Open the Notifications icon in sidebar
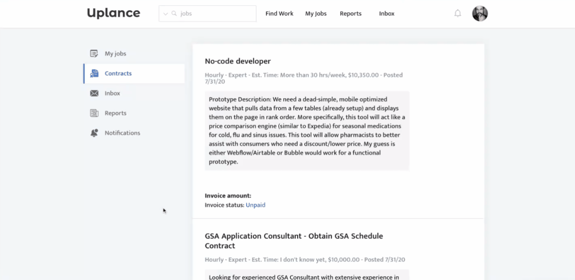This screenshot has width=575, height=280. click(x=94, y=133)
